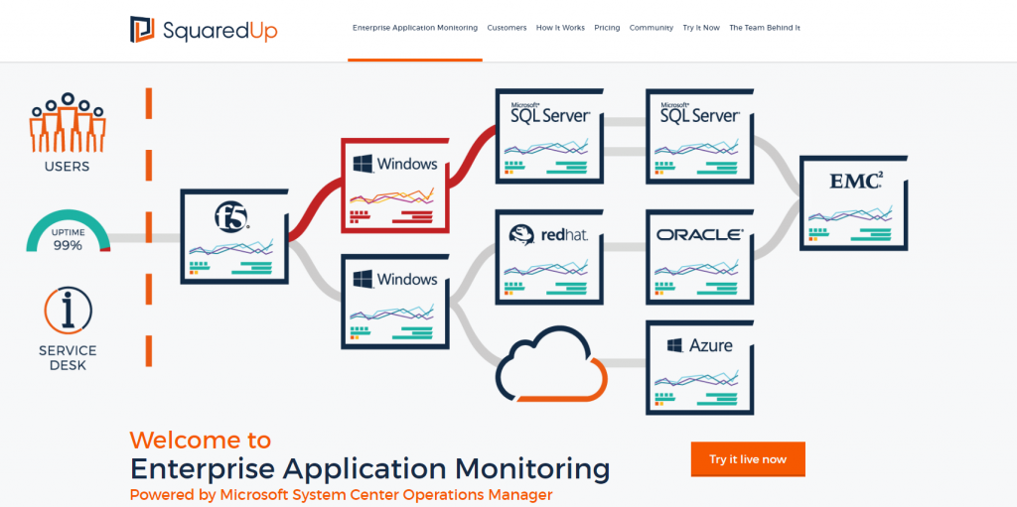Select the healthy blue Windows tile
Screen dimensions: 1017x507
pyautogui.click(x=395, y=302)
